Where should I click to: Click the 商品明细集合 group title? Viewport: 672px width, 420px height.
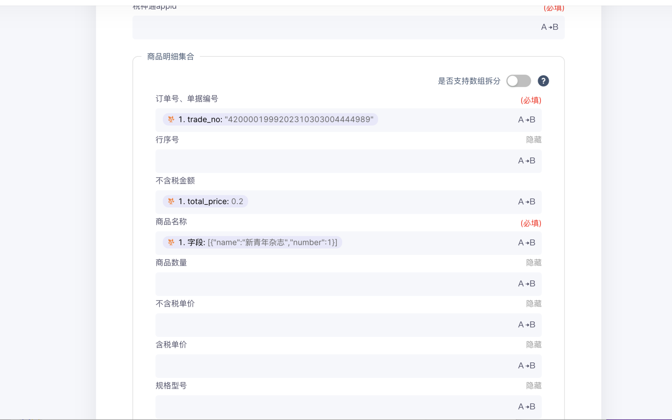coord(171,57)
